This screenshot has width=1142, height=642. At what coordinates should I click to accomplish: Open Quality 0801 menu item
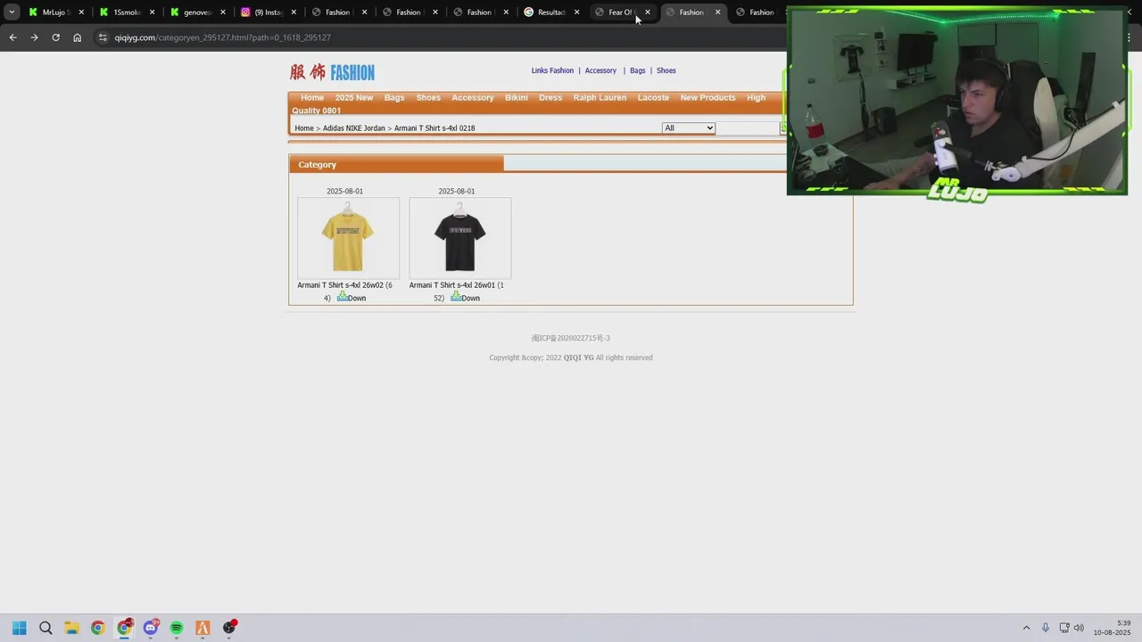[x=317, y=111]
